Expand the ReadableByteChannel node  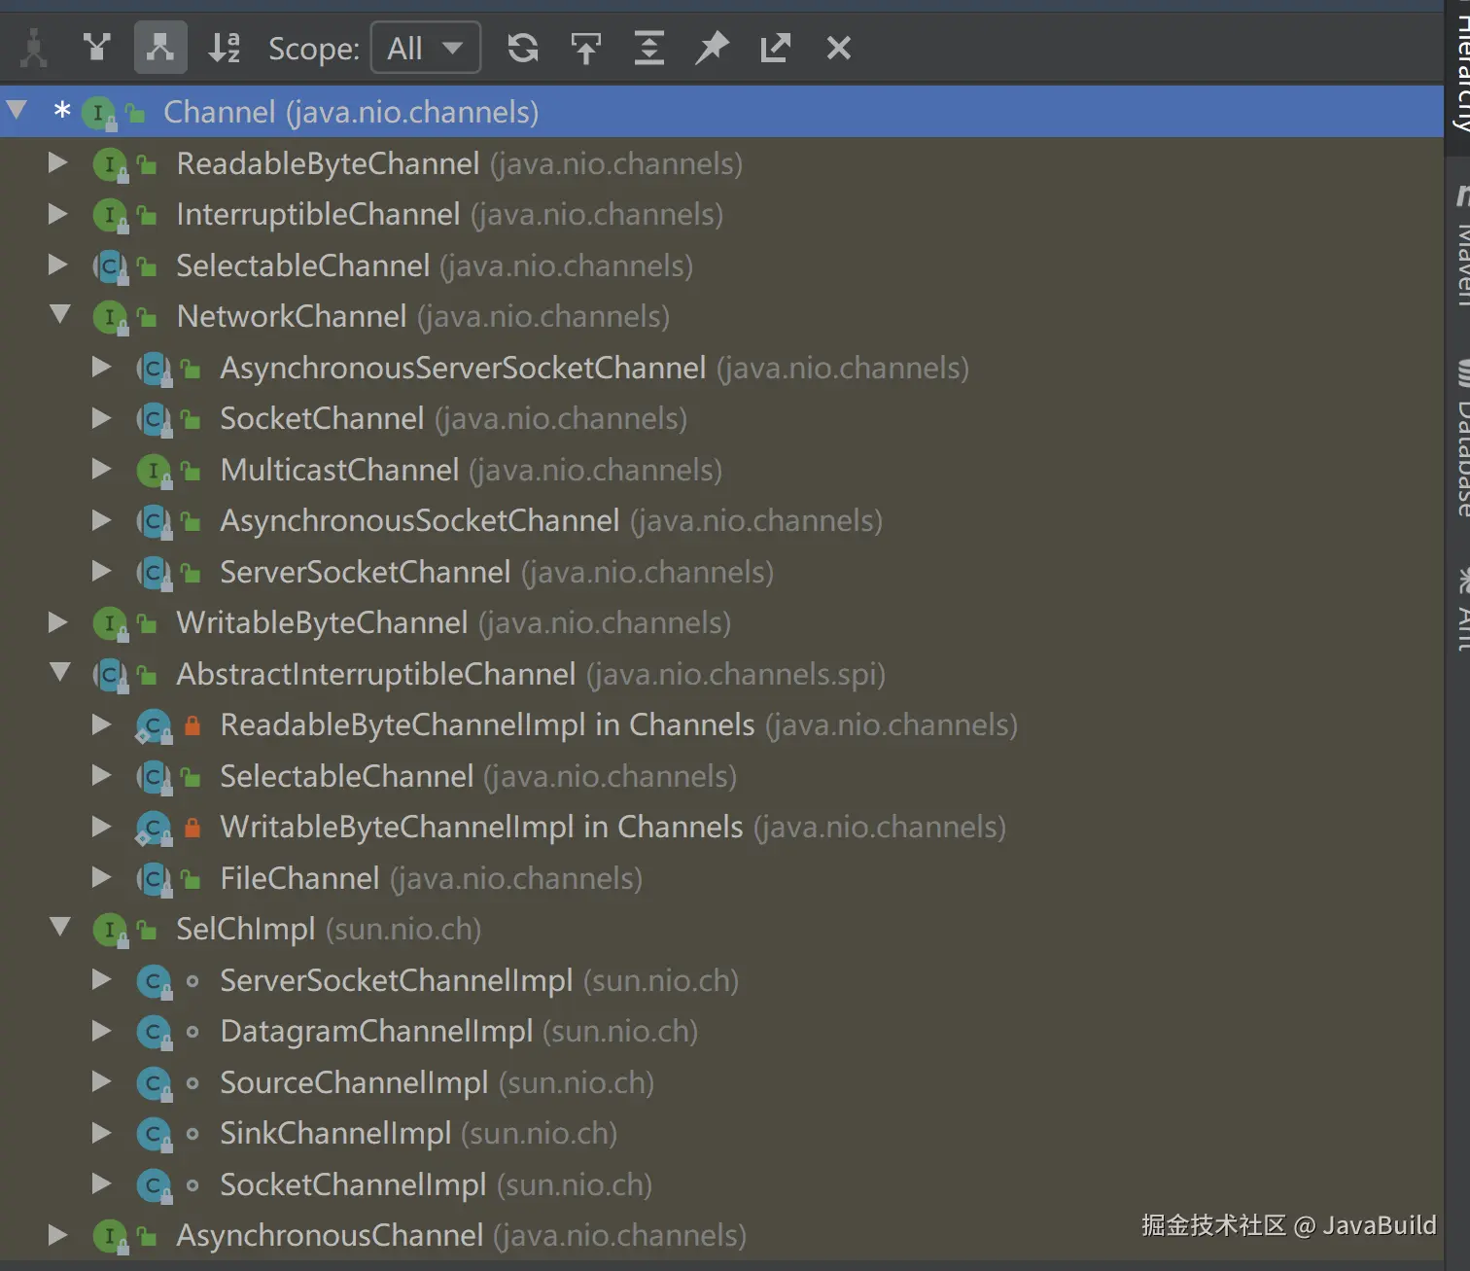(x=58, y=162)
